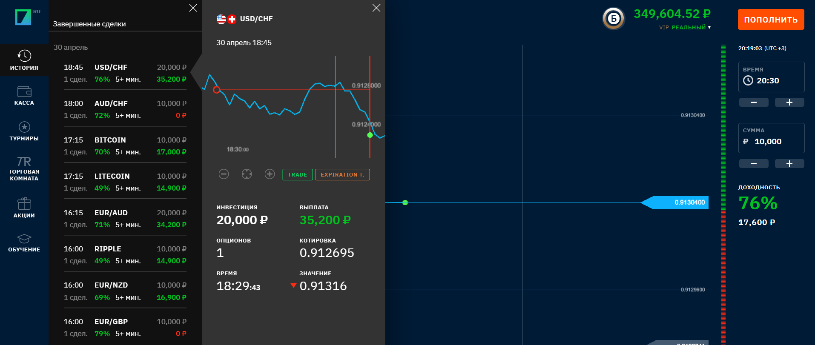
Task: Decrease the Сумма amount with minus
Action: point(754,163)
